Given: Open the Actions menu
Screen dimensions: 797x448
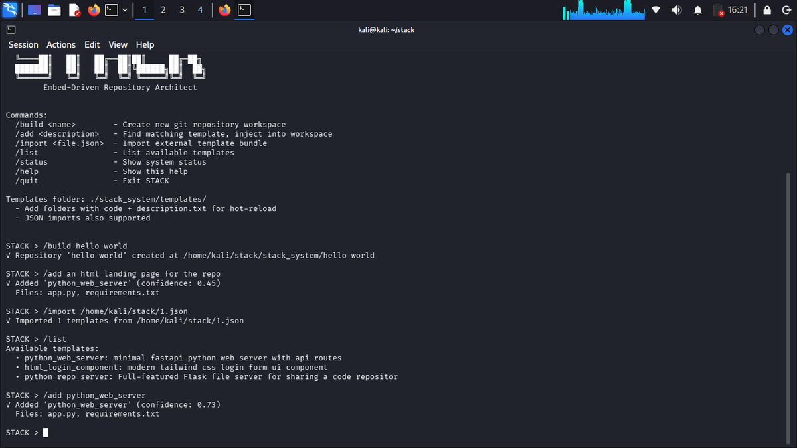Looking at the screenshot, I should [61, 44].
